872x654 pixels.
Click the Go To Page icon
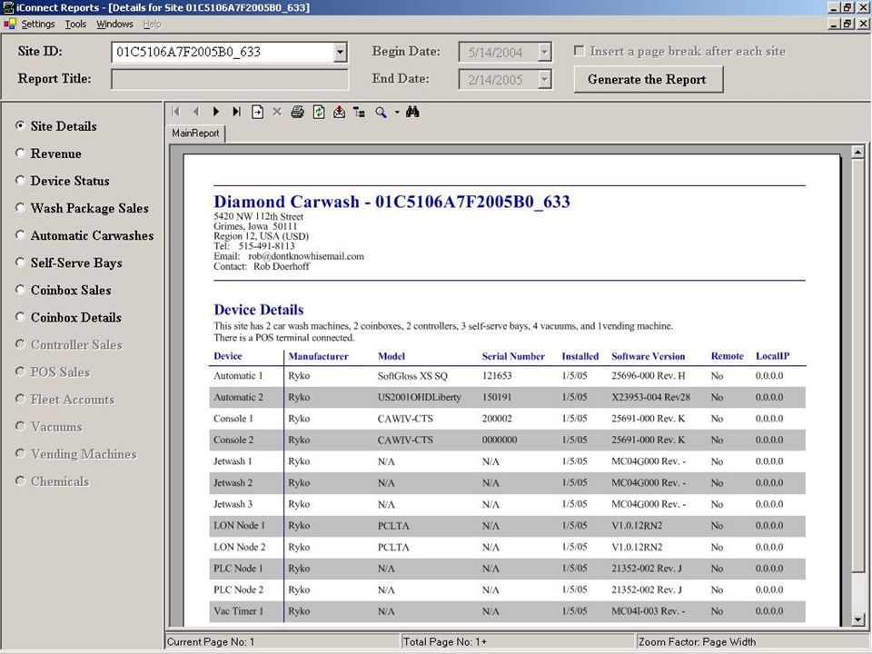(x=257, y=112)
